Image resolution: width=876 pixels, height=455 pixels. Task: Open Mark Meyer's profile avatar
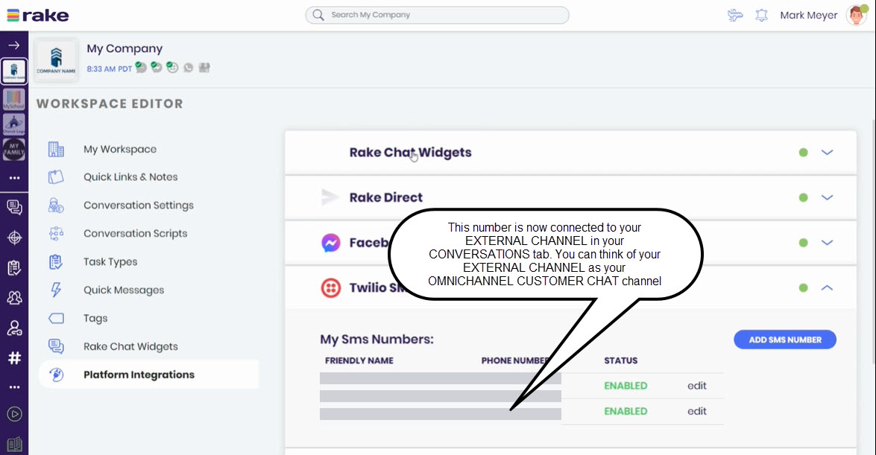click(x=857, y=15)
